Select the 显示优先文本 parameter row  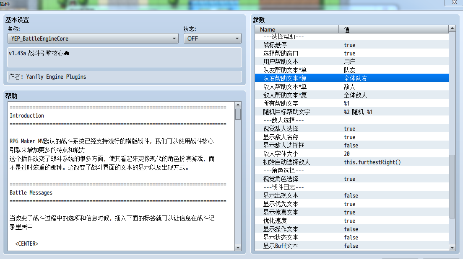[x=352, y=204]
